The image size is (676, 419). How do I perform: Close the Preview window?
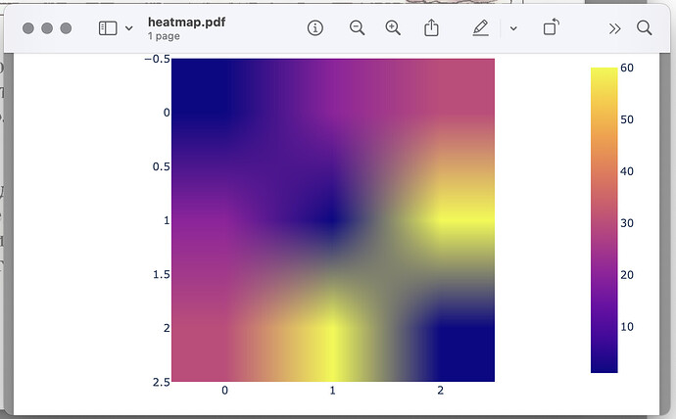[28, 28]
